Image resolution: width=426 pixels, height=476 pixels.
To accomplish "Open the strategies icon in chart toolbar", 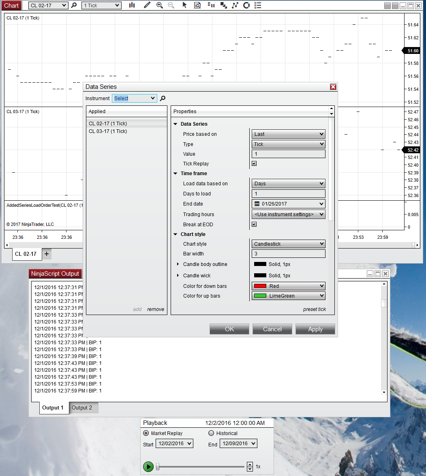I will (x=235, y=5).
